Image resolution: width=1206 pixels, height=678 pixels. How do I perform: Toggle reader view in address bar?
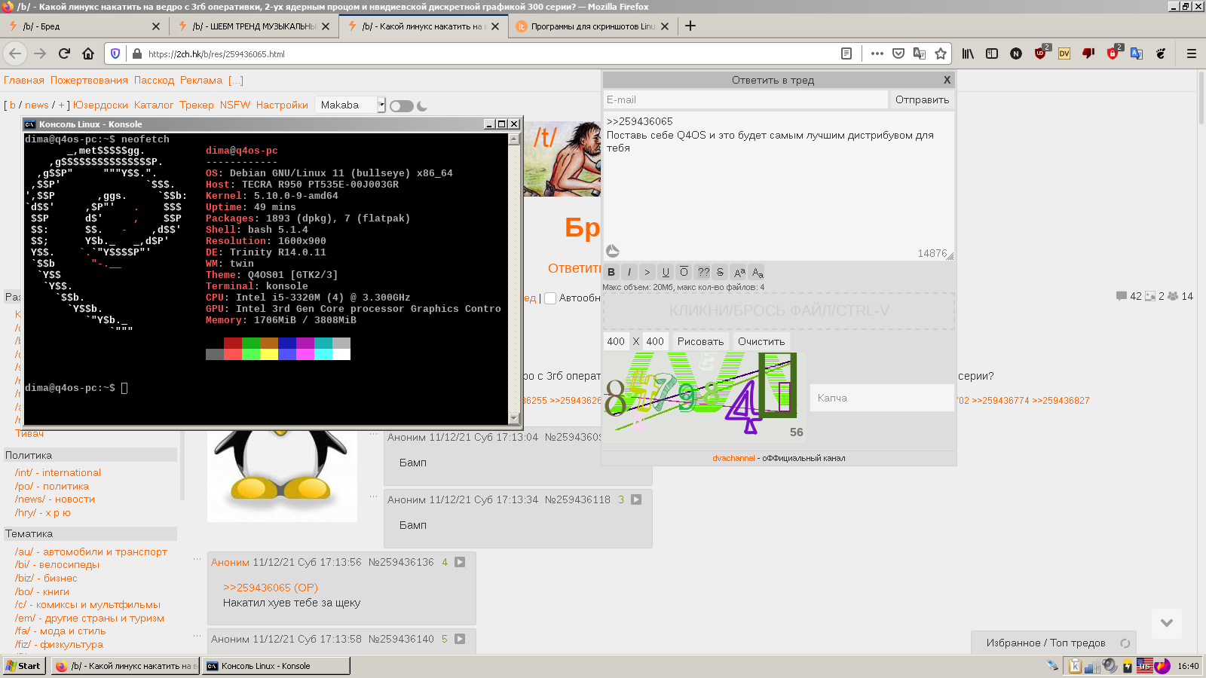[x=846, y=53]
